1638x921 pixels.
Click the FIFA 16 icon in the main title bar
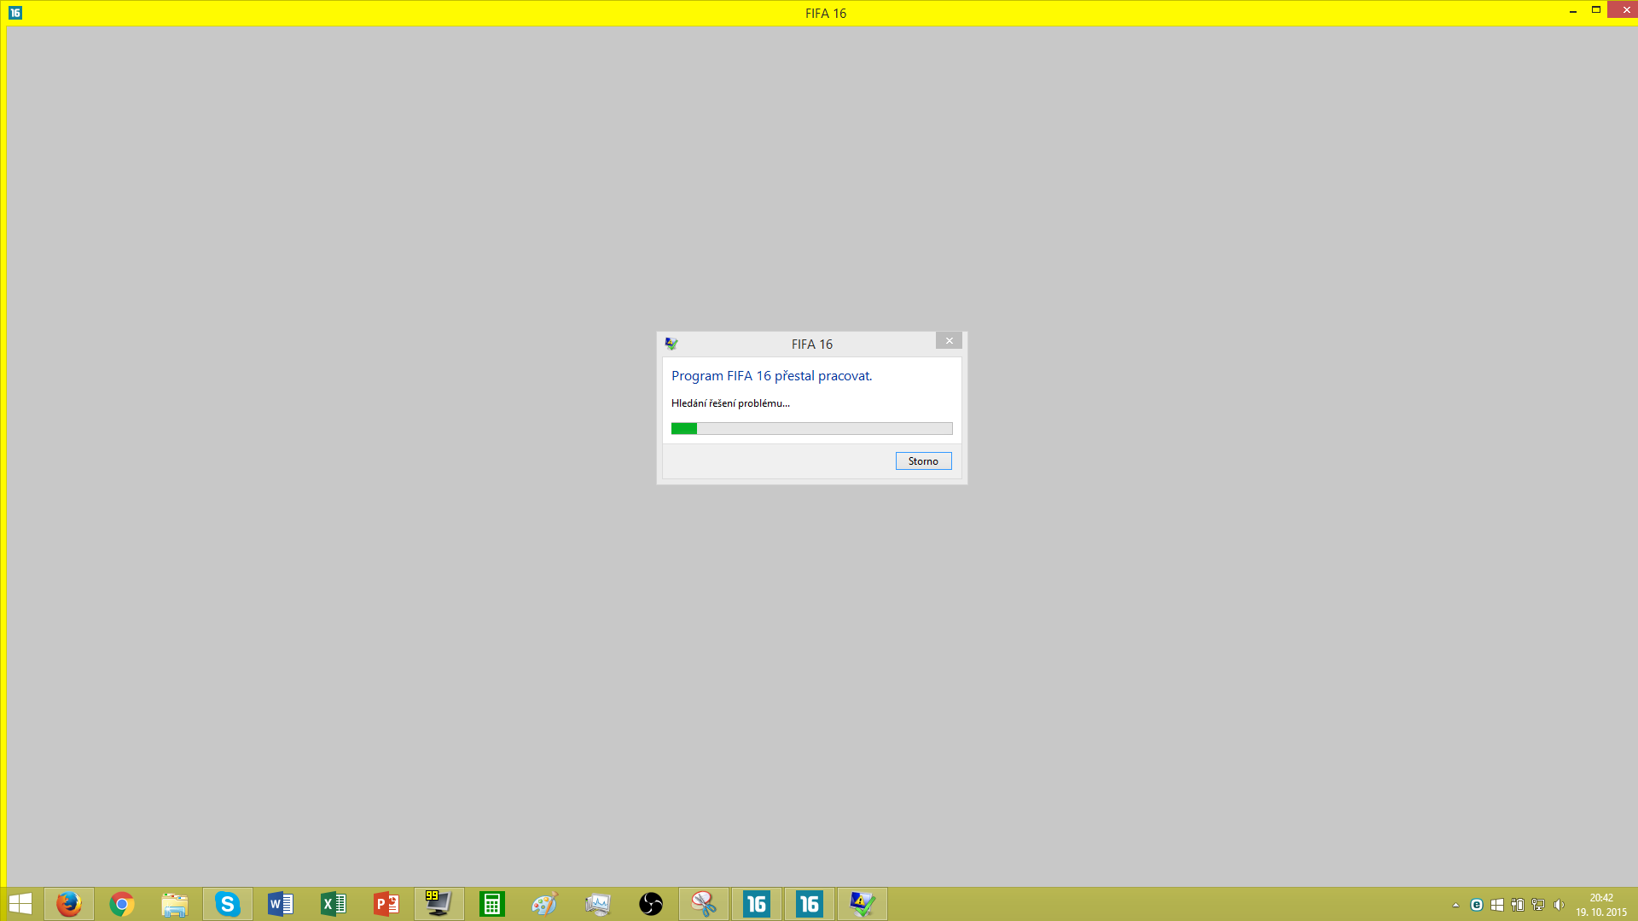click(x=15, y=13)
